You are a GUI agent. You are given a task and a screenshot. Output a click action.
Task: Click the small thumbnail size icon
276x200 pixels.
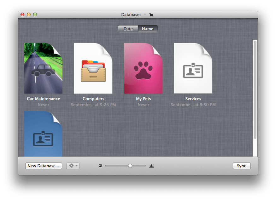pyautogui.click(x=100, y=166)
